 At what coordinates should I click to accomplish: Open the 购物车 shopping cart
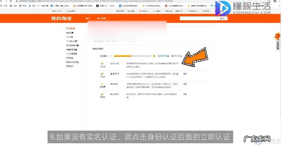[144, 11]
